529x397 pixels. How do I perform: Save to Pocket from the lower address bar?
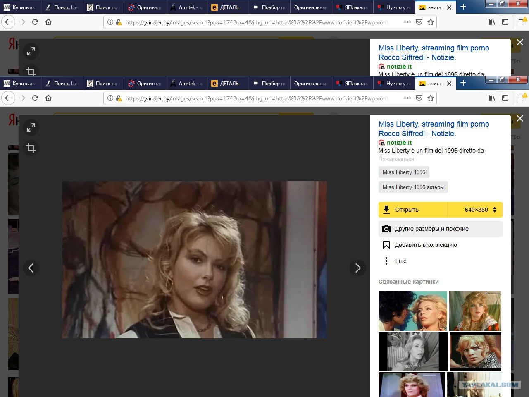[419, 98]
